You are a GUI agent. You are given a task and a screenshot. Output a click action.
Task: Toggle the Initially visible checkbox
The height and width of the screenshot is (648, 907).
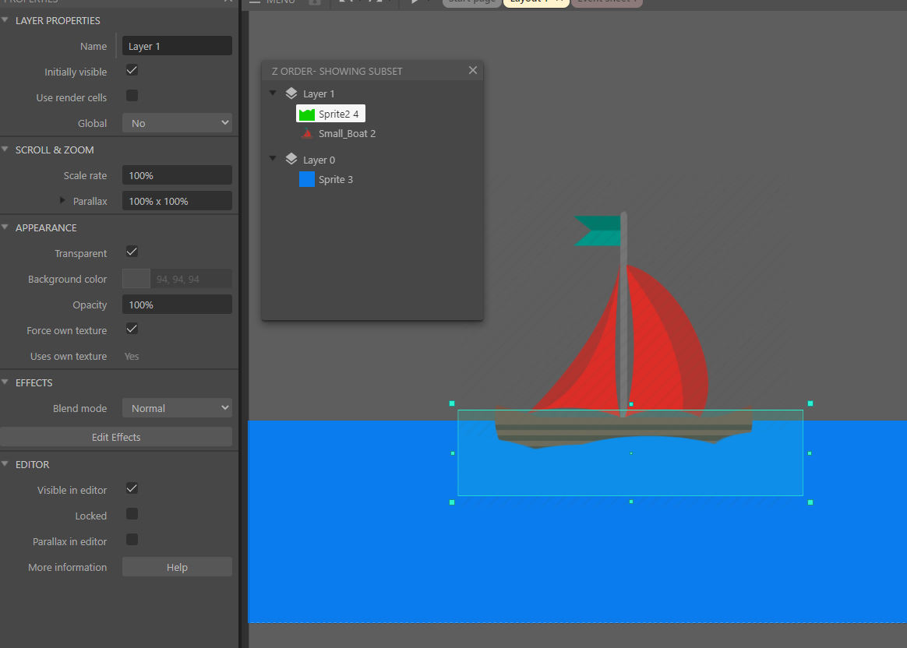click(131, 71)
